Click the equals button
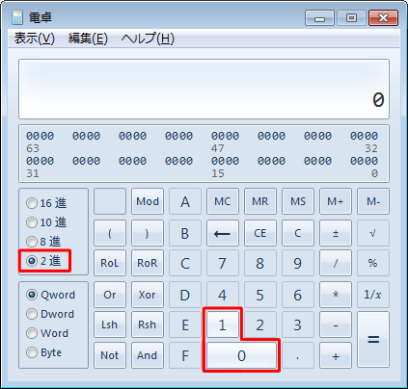Viewport: 408px width, 389px height. tap(373, 340)
